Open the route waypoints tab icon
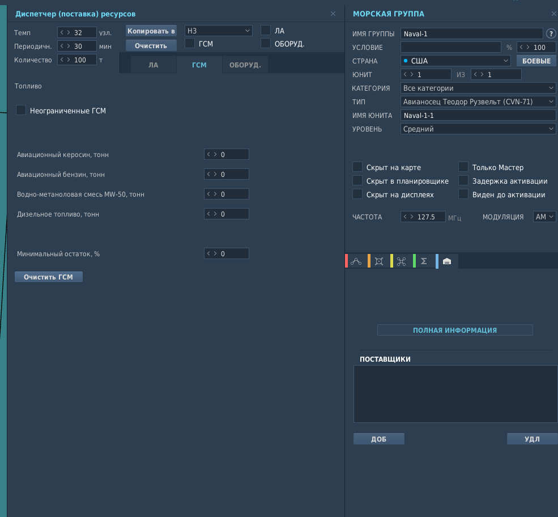 [x=356, y=262]
